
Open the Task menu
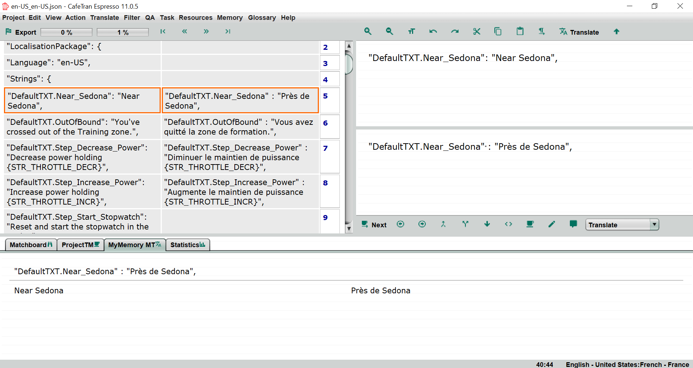point(167,18)
